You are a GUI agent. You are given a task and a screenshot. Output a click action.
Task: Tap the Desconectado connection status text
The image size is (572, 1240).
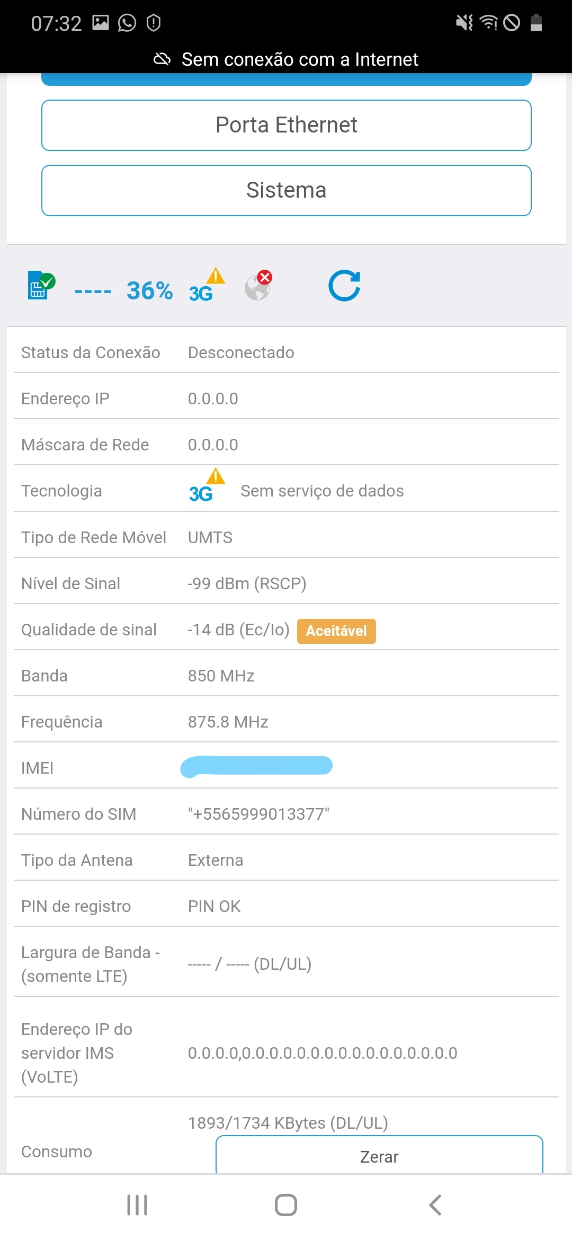[241, 352]
